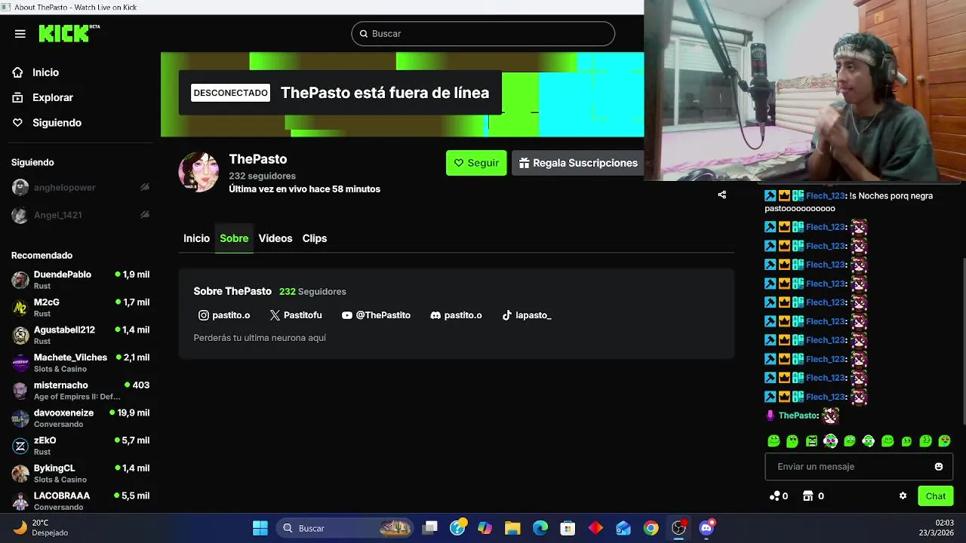Click the Seguir follow button
966x543 pixels.
click(476, 163)
